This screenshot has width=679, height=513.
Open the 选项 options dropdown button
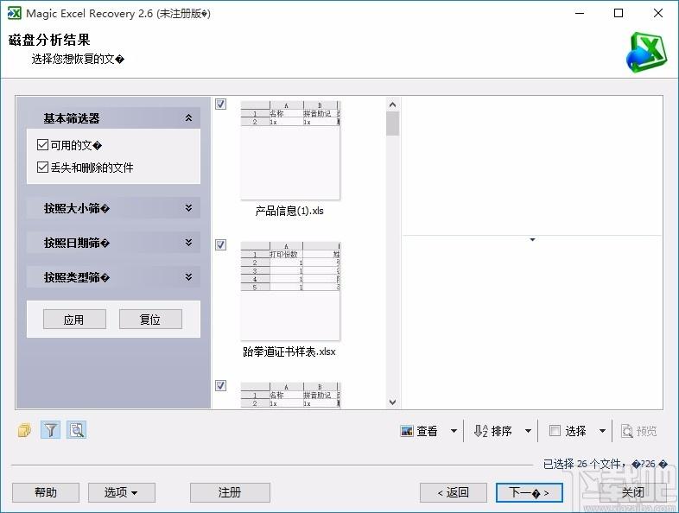[122, 492]
